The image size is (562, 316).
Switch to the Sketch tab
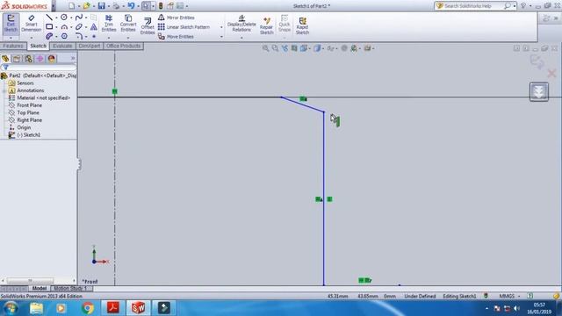[38, 46]
